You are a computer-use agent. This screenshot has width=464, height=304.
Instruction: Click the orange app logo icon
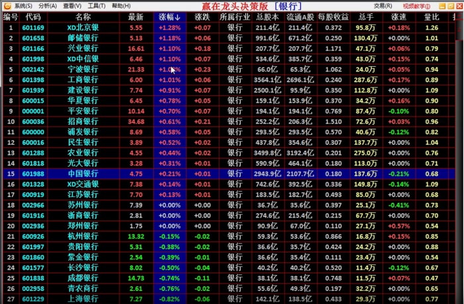(x=7, y=6)
